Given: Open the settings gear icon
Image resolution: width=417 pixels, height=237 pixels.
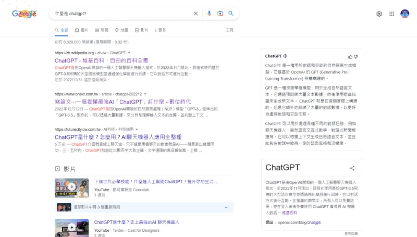Looking at the screenshot, I should (x=379, y=14).
